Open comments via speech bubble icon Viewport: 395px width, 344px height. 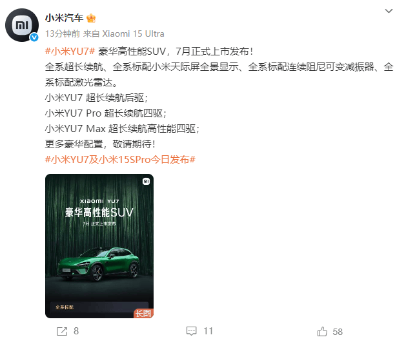pos(192,331)
